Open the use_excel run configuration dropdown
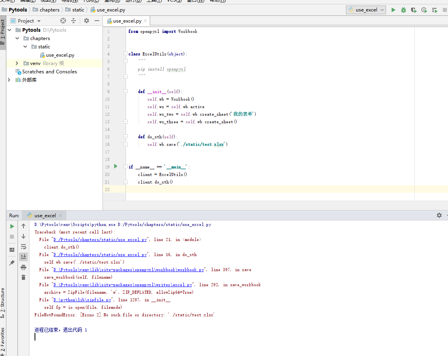The width and height of the screenshot is (448, 356). 366,10
